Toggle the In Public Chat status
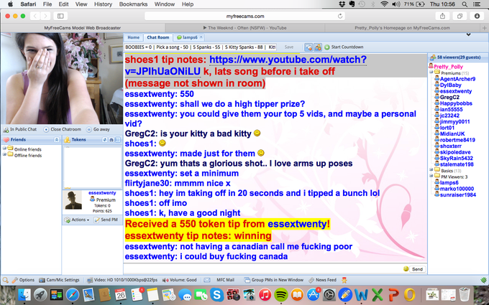This screenshot has height=305, width=489. [20, 129]
